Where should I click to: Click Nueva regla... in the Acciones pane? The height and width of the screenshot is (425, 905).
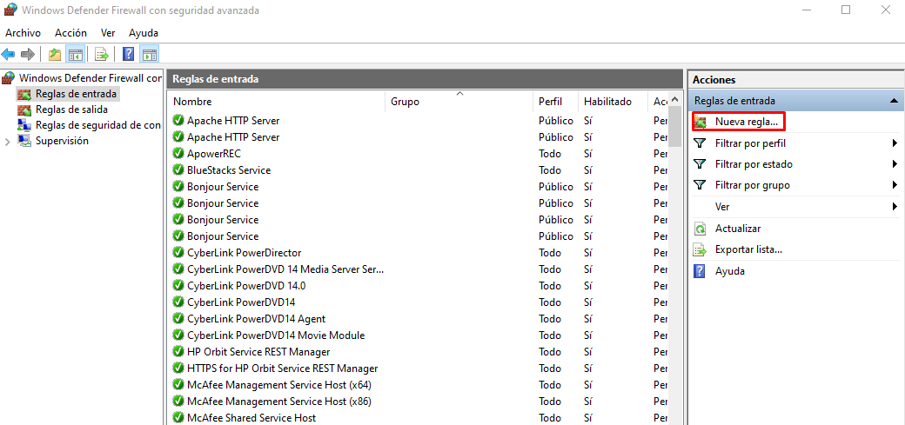[x=747, y=123]
